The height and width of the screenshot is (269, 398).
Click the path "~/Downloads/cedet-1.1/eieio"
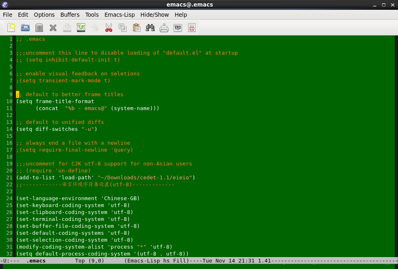(145, 177)
